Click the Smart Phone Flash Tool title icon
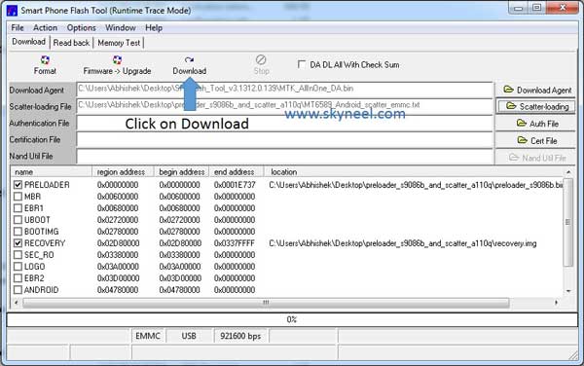 pos(12,11)
